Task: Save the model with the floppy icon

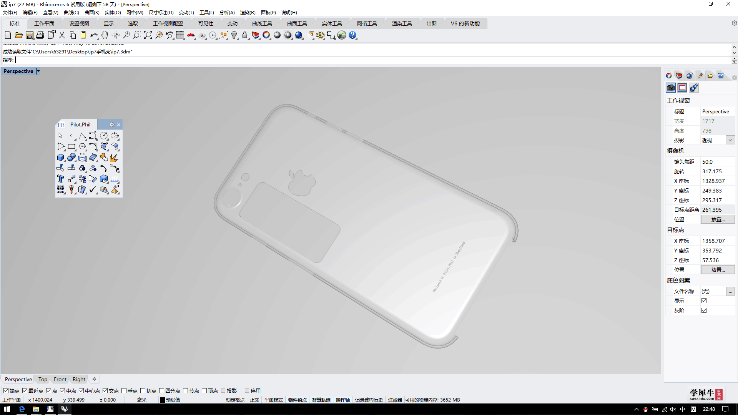Action: pos(29,35)
